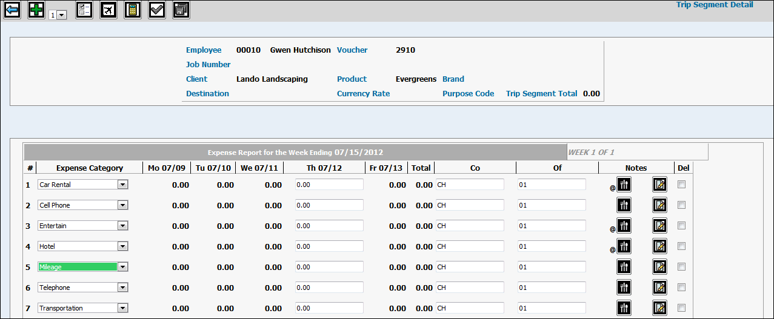Open attendees icon for Cell Phone row
Viewport: 774px width, 319px height.
pos(624,205)
